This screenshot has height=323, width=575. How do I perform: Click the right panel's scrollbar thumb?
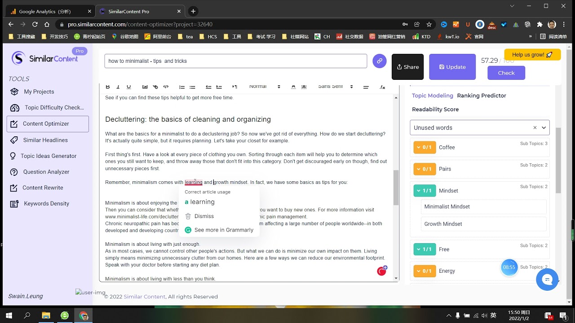click(558, 160)
